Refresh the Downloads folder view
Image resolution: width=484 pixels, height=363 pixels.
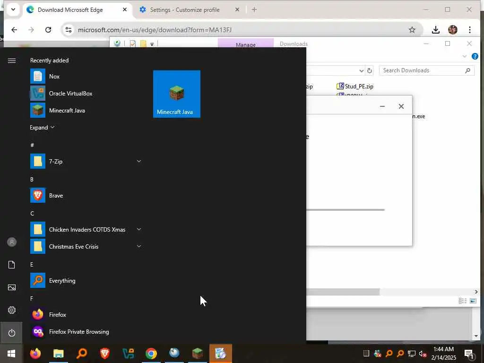(369, 70)
